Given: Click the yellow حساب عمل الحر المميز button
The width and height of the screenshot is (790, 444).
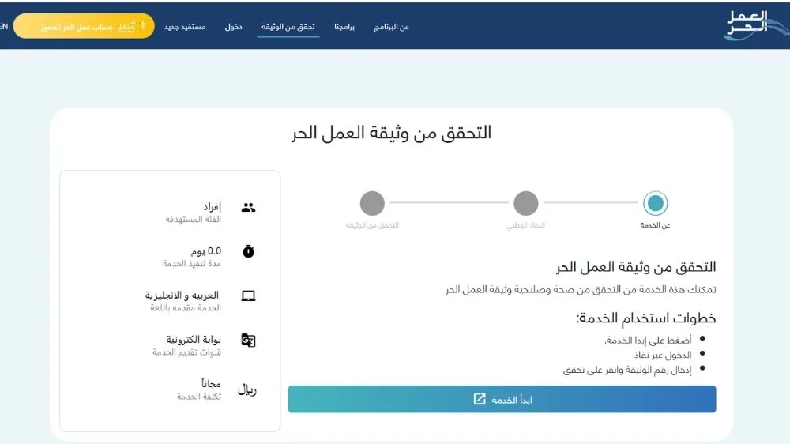Looking at the screenshot, I should 84,26.
